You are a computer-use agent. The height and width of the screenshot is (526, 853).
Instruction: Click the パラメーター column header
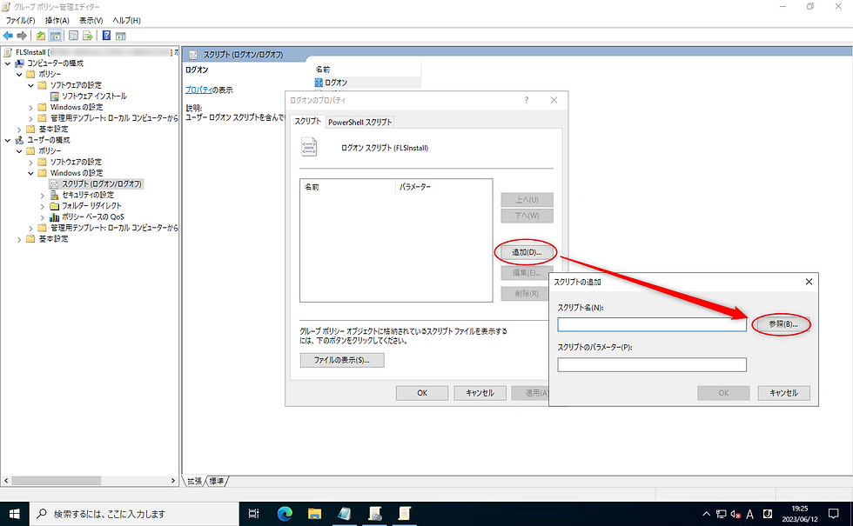click(x=443, y=187)
